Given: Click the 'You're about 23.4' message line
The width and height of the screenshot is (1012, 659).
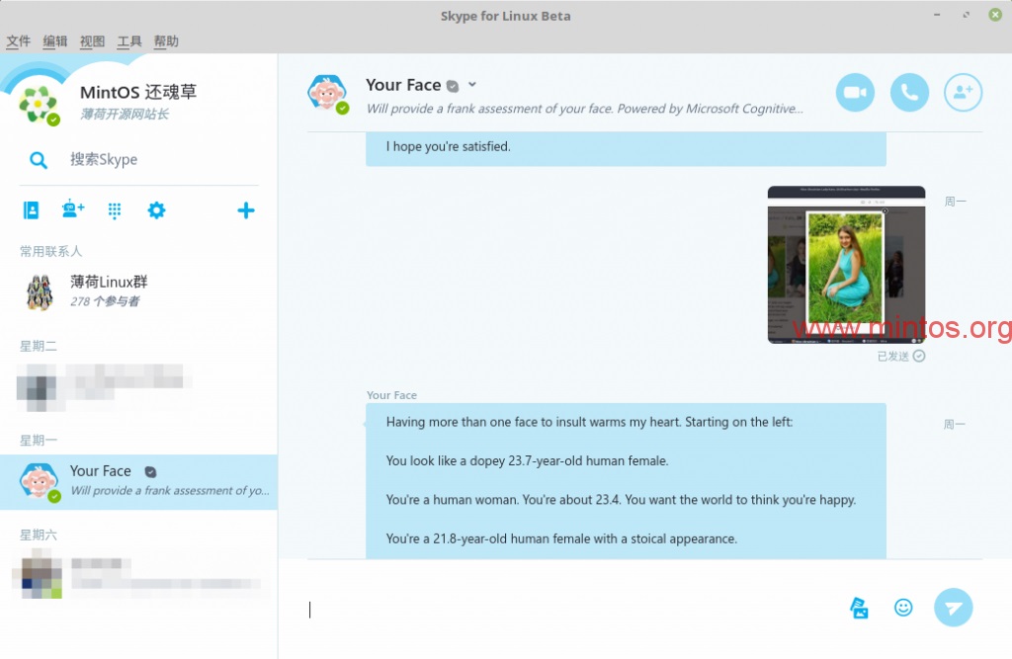Looking at the screenshot, I should (621, 500).
